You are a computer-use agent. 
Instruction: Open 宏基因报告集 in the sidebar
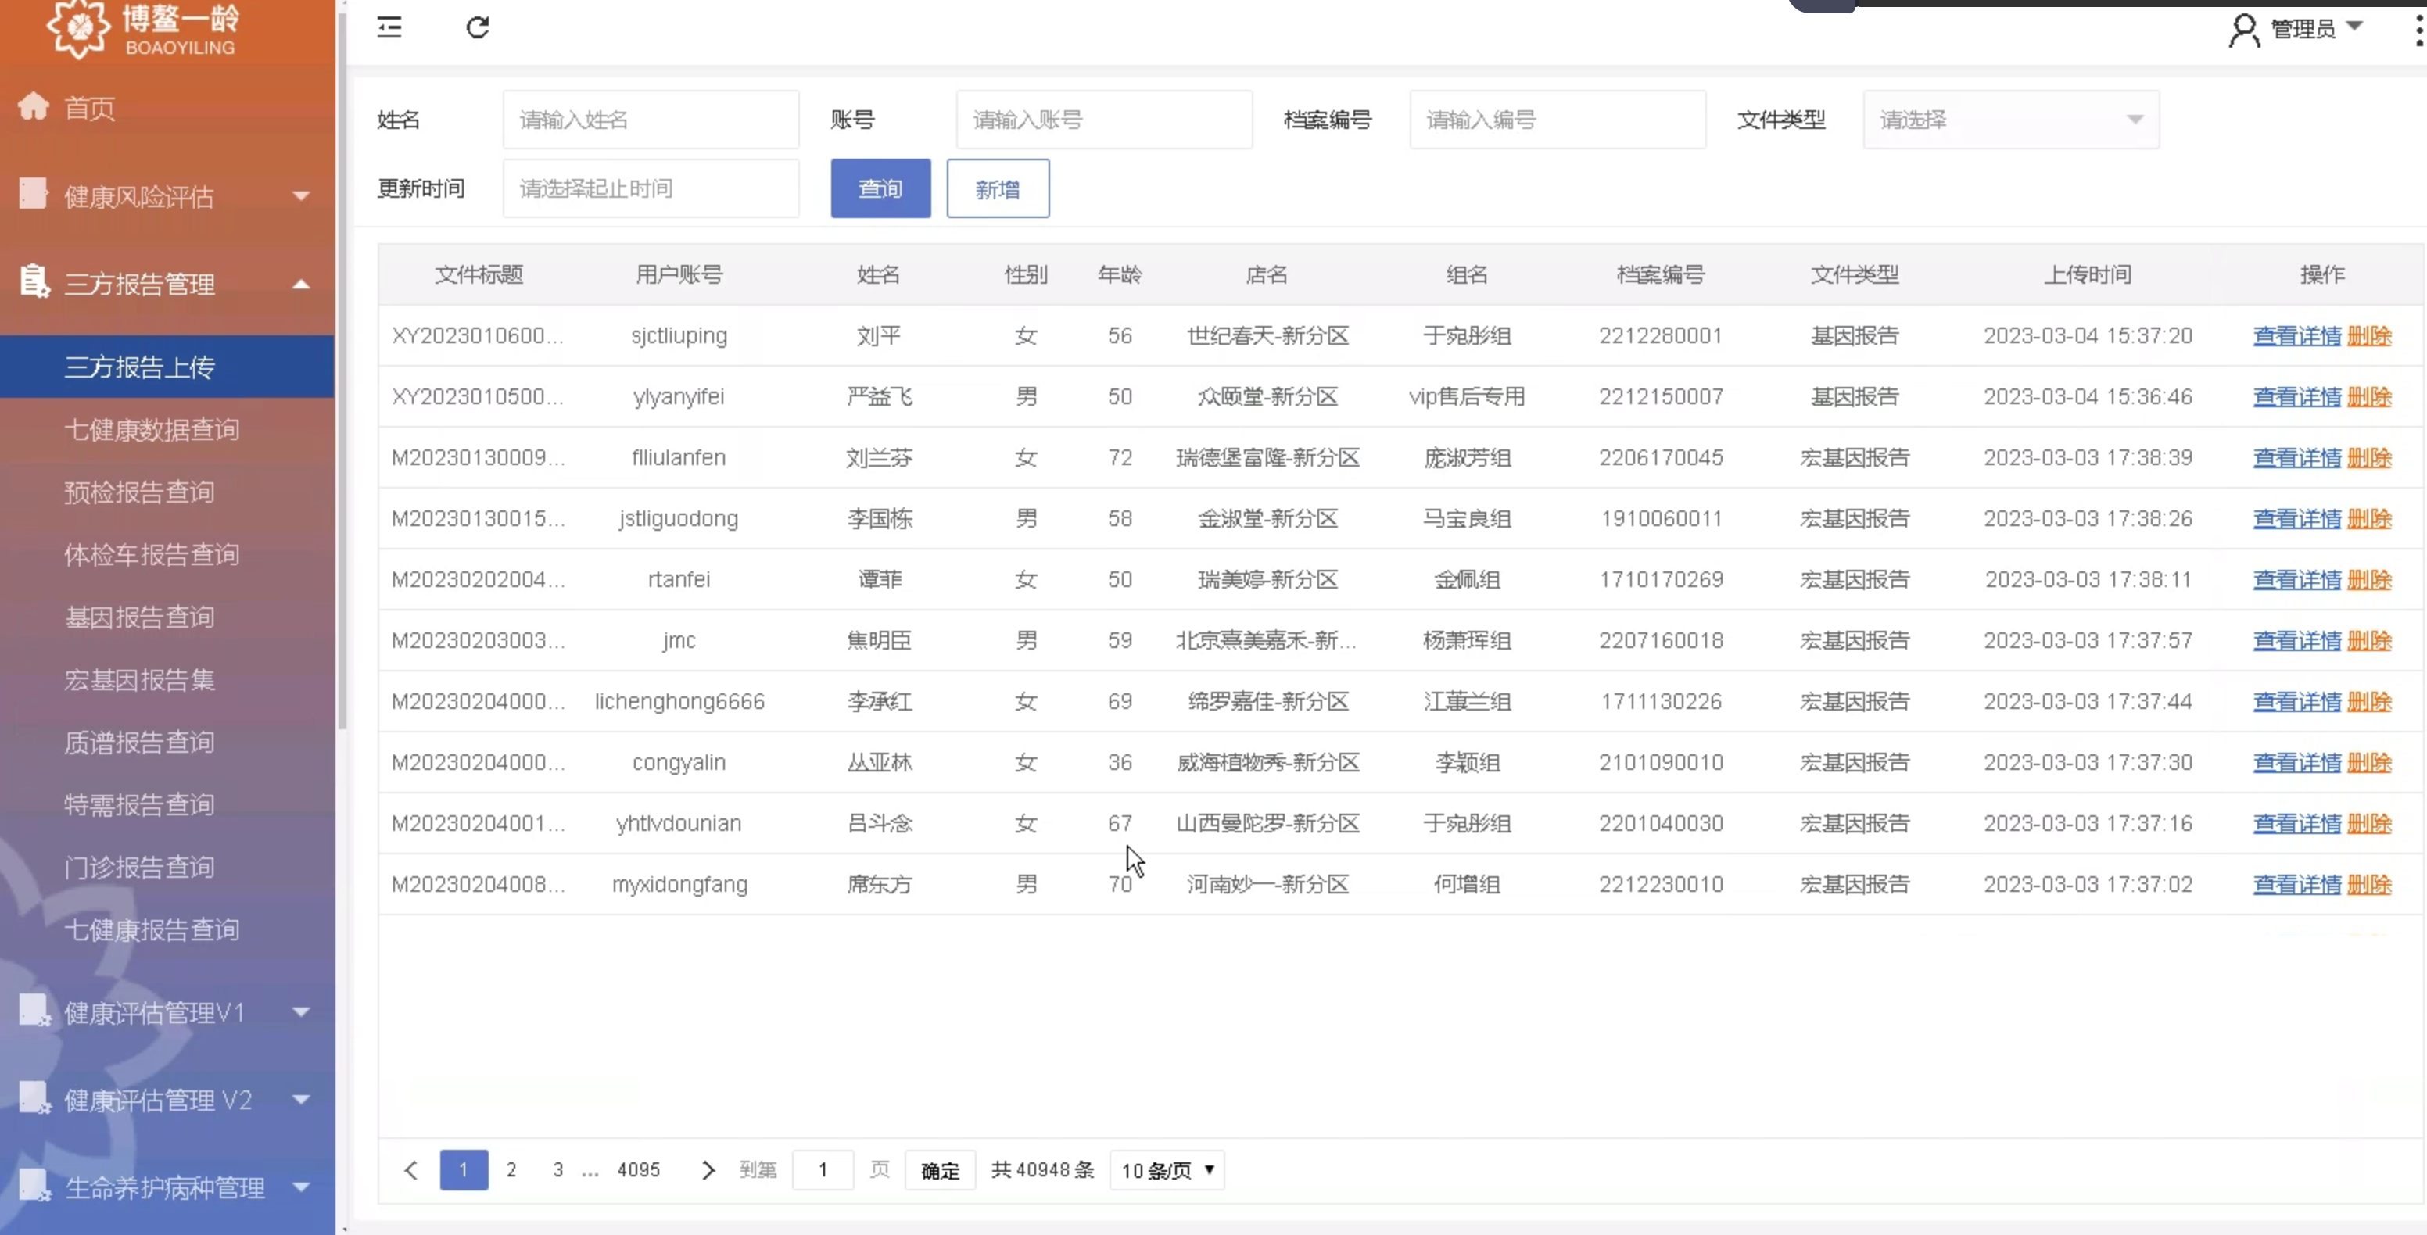pos(139,679)
